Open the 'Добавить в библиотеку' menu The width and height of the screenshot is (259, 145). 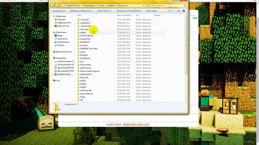pyautogui.click(x=81, y=11)
